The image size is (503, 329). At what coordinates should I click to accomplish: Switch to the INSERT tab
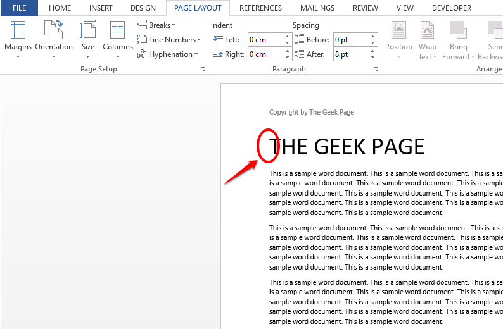[x=101, y=8]
